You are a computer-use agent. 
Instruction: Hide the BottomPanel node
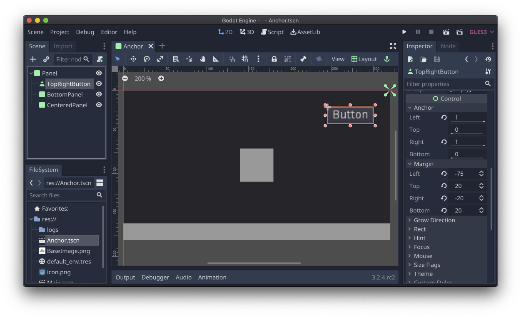(99, 94)
